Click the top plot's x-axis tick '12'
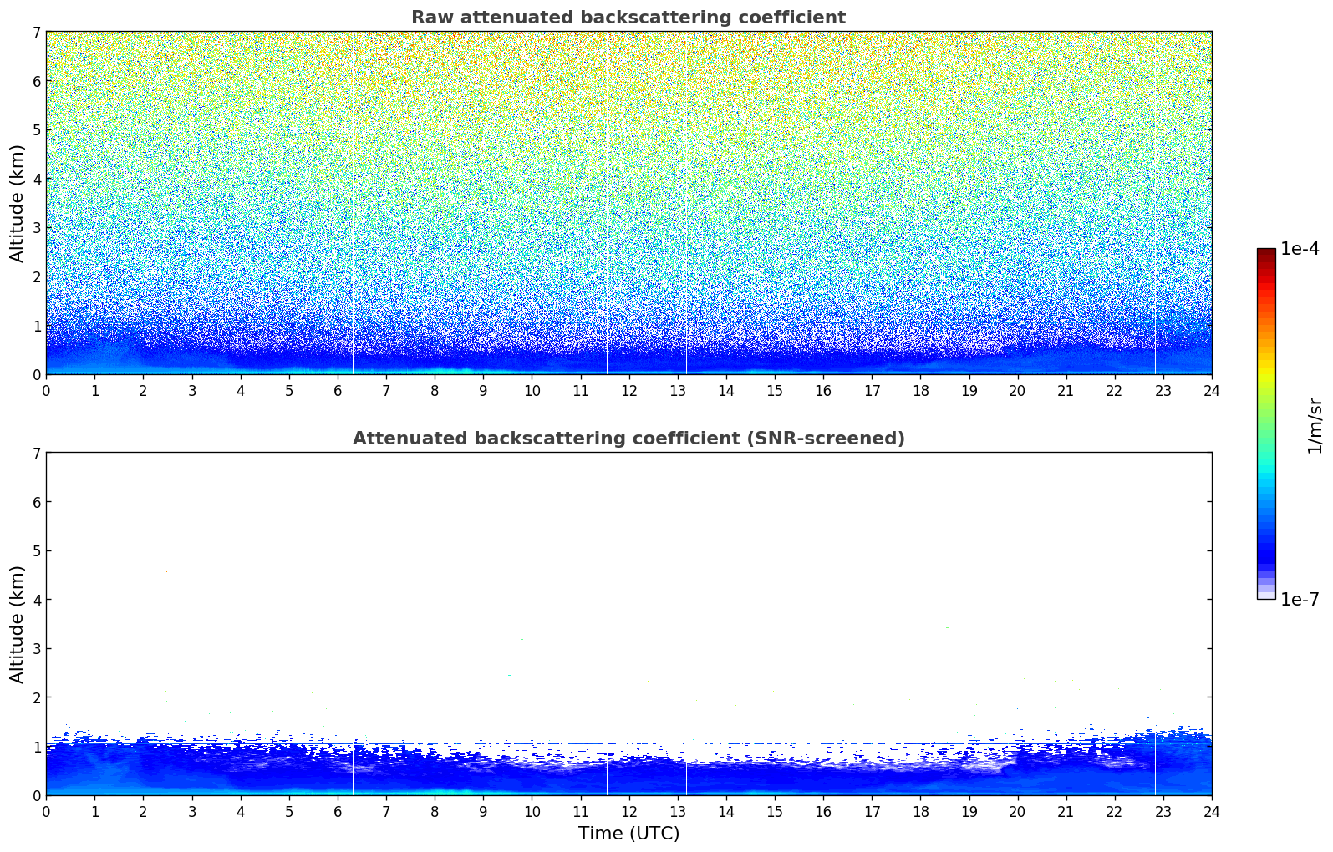Image resolution: width=1333 pixels, height=852 pixels. tap(629, 390)
